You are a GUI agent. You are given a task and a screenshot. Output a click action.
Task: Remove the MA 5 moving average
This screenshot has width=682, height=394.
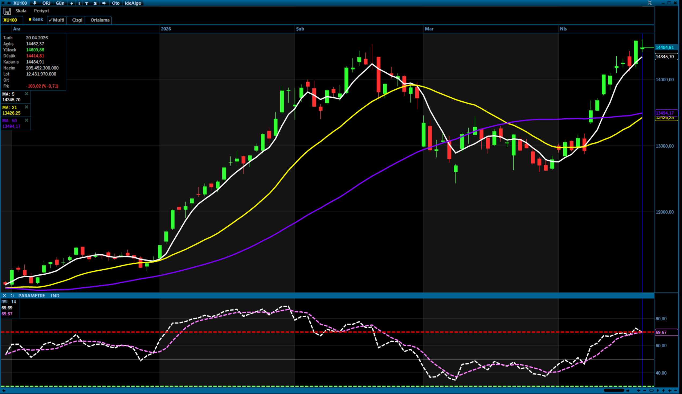(27, 94)
